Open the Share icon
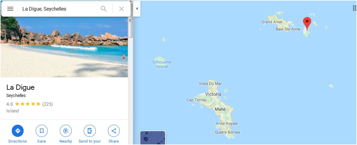This screenshot has height=145, width=357. click(x=114, y=131)
